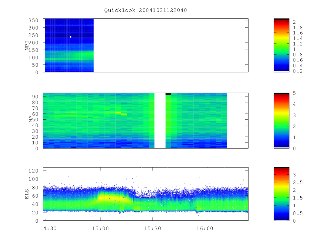The height and width of the screenshot is (248, 331).
Task: Click the 0.4 label on NPI colorbar
Action: point(298,66)
